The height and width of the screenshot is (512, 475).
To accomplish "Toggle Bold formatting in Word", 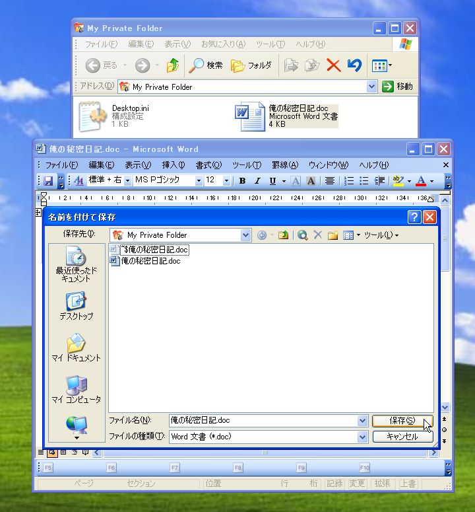I will (x=242, y=180).
